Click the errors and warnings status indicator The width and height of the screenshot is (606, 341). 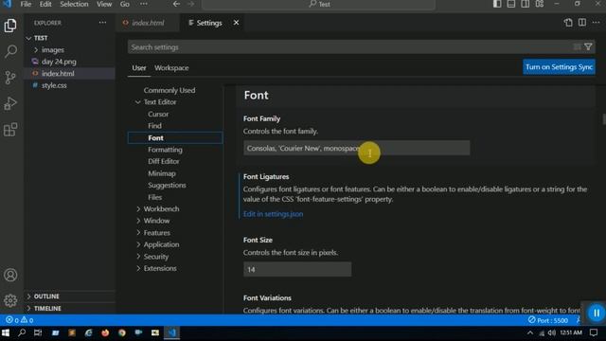tap(19, 320)
